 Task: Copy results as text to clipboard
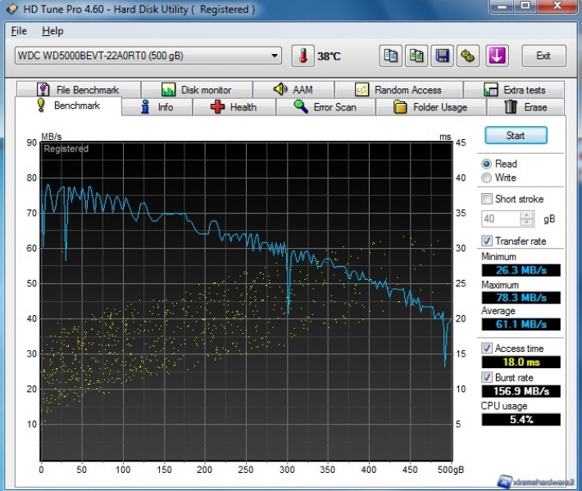[x=392, y=56]
